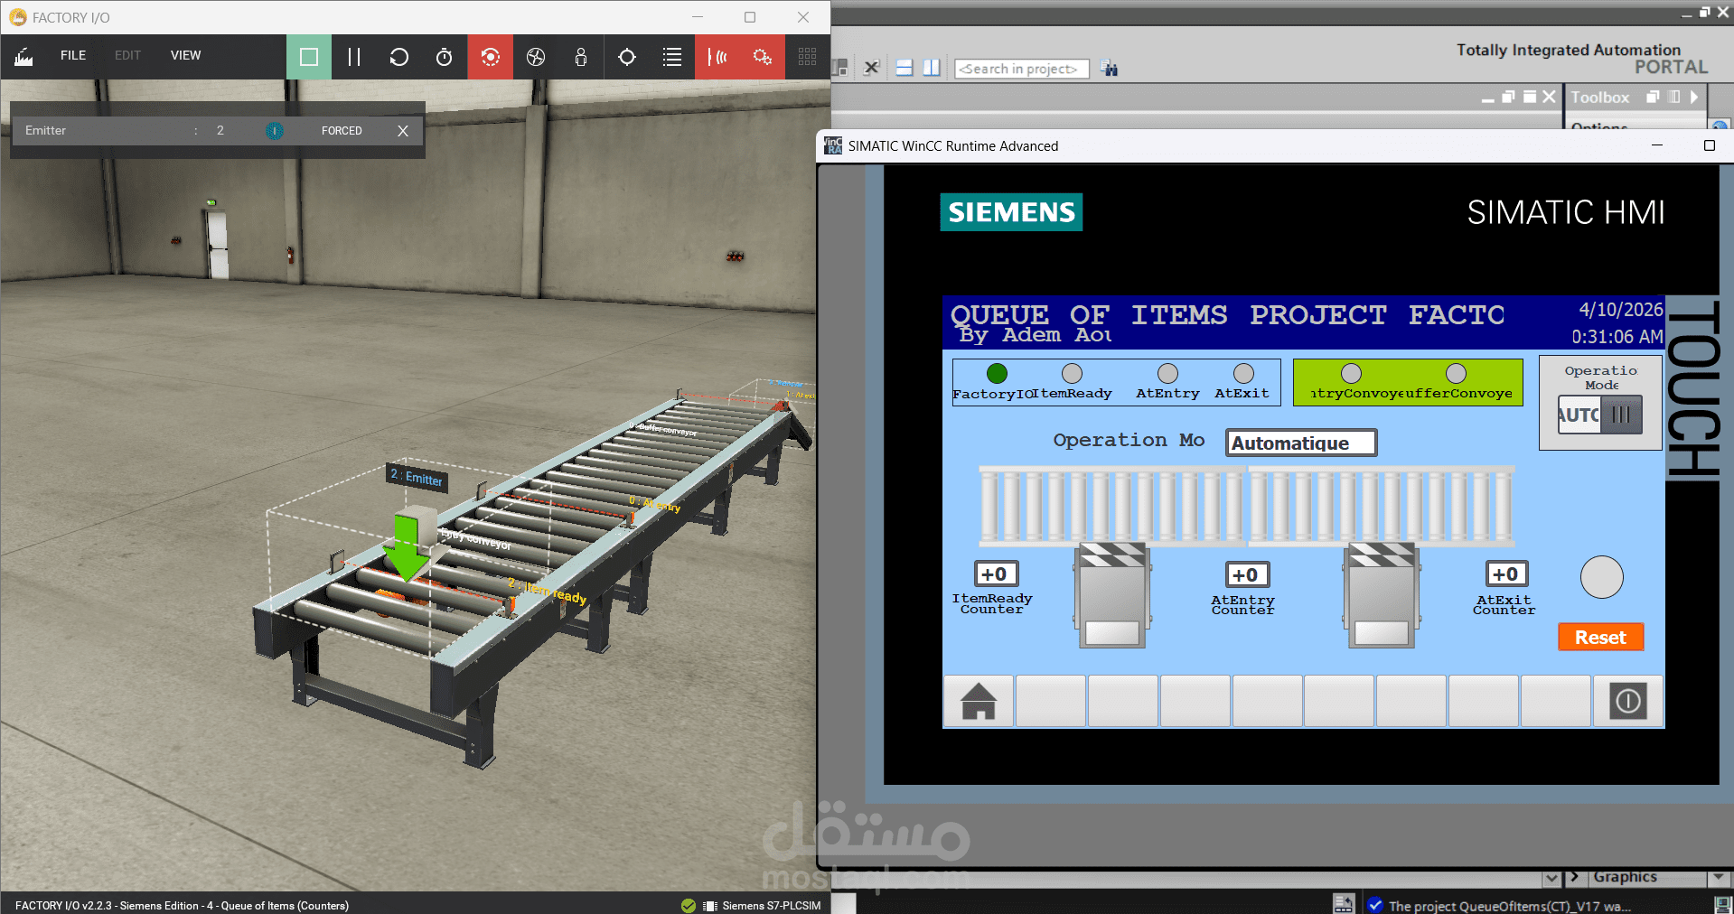Click the HMI entry conveyor graphic

(1112, 504)
